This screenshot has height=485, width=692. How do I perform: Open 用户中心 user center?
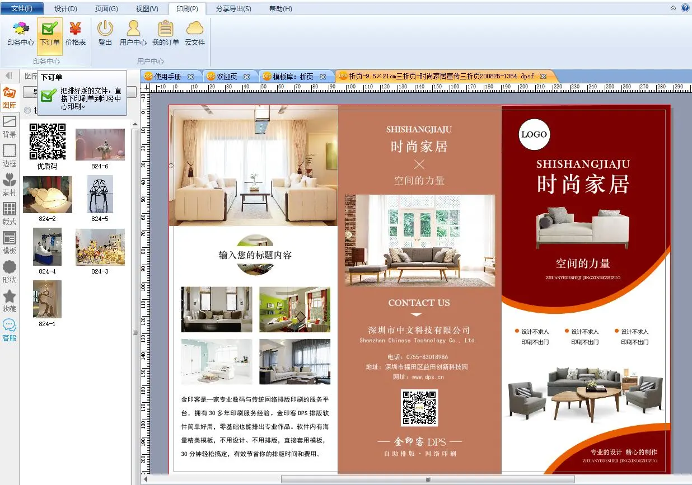pyautogui.click(x=133, y=33)
